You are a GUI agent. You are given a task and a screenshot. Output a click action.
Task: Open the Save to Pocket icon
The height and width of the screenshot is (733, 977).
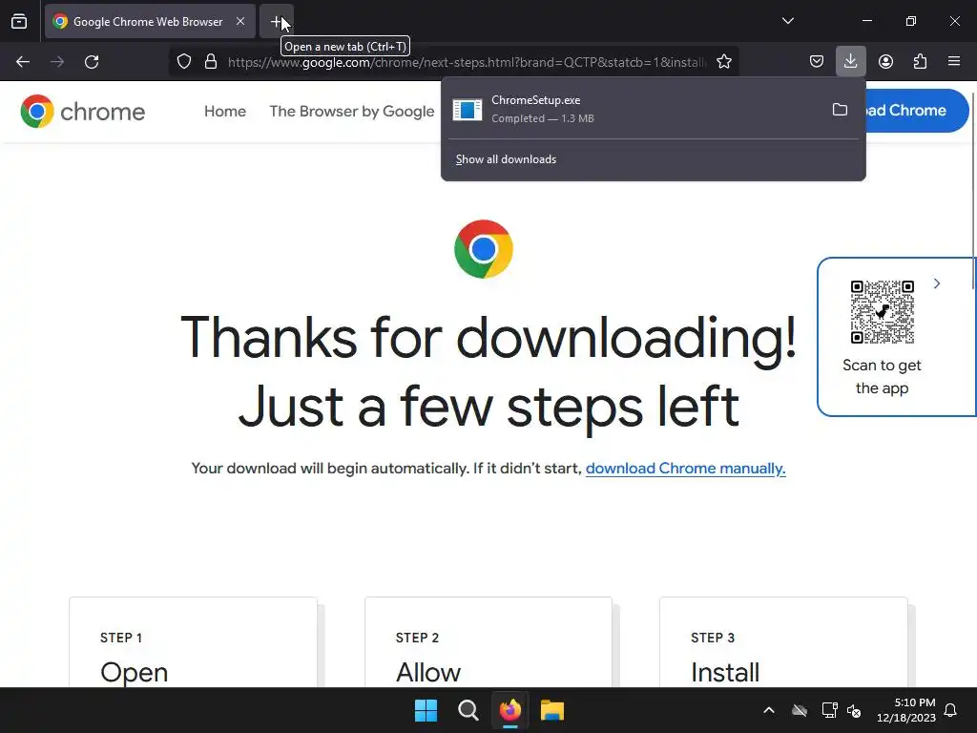(x=817, y=62)
